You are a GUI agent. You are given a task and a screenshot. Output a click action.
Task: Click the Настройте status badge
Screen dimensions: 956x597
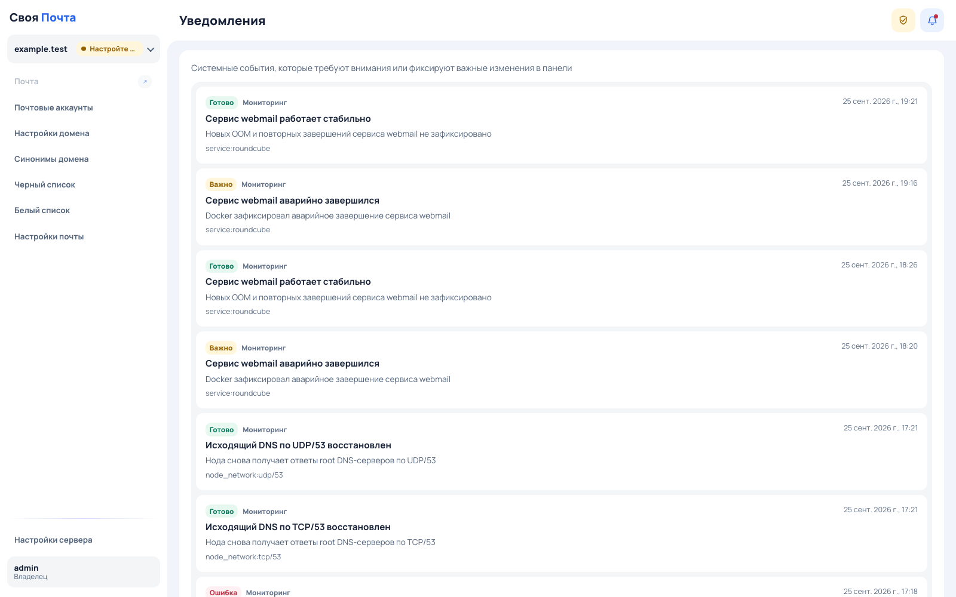(109, 49)
